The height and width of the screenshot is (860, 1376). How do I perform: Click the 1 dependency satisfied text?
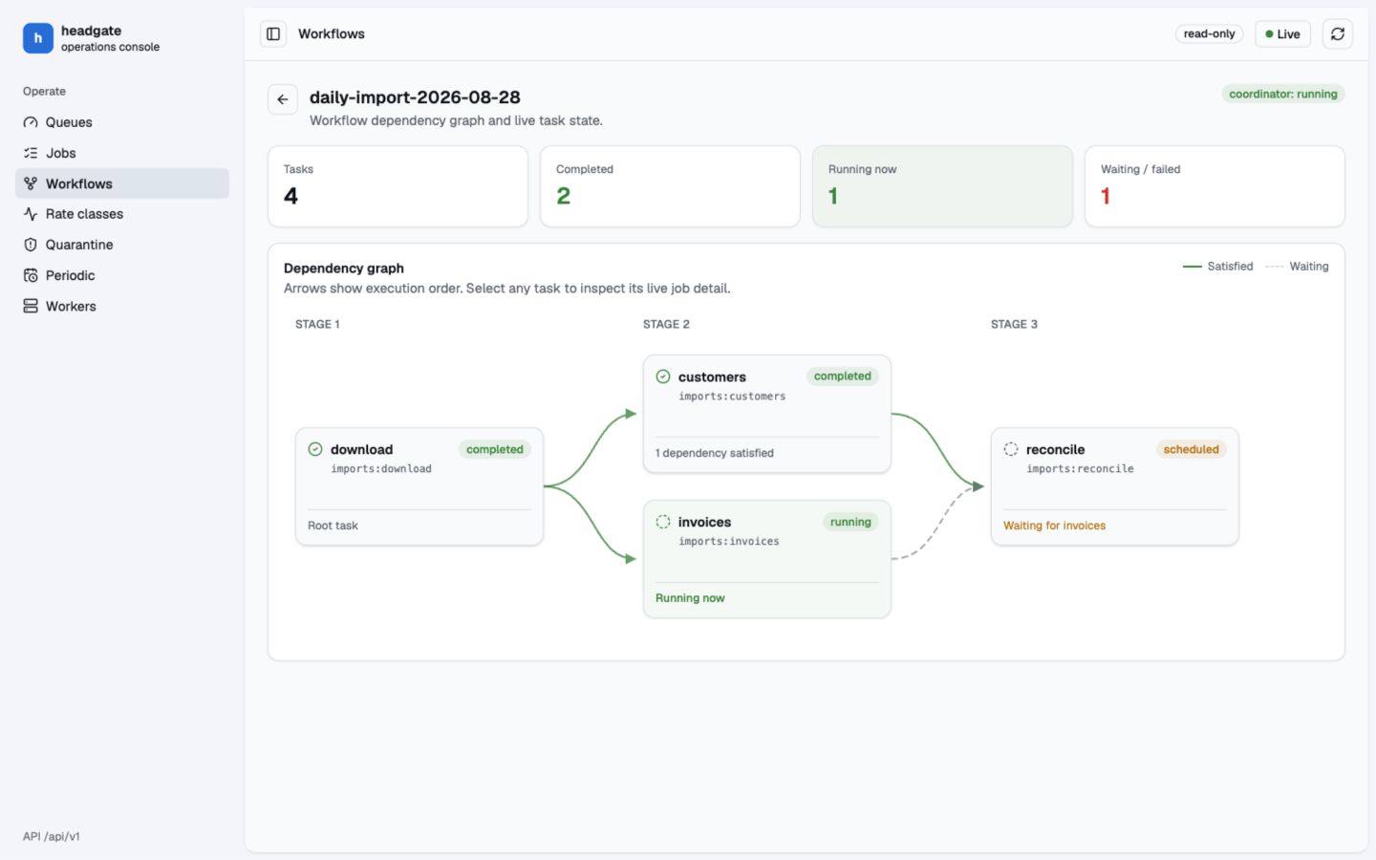pyautogui.click(x=715, y=453)
